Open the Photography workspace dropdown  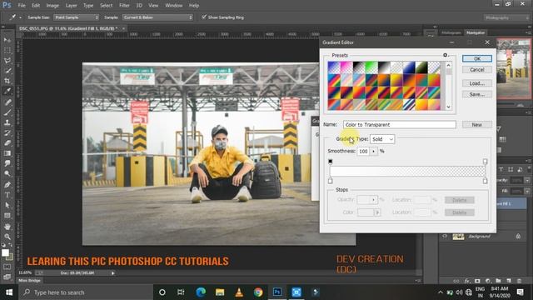[x=506, y=17]
